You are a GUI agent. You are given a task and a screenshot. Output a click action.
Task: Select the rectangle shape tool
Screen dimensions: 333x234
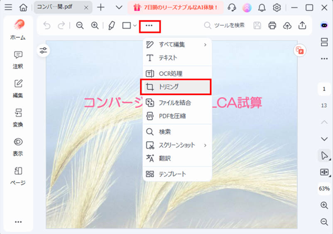pyautogui.click(x=127, y=26)
